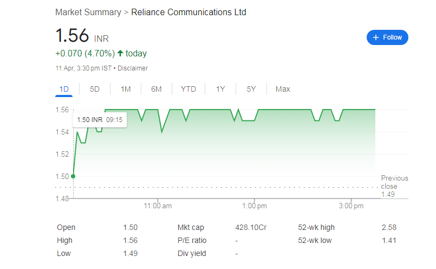The image size is (436, 269).
Task: Click the 11 Apr, 3:30 pm IST timestamp
Action: (x=83, y=68)
